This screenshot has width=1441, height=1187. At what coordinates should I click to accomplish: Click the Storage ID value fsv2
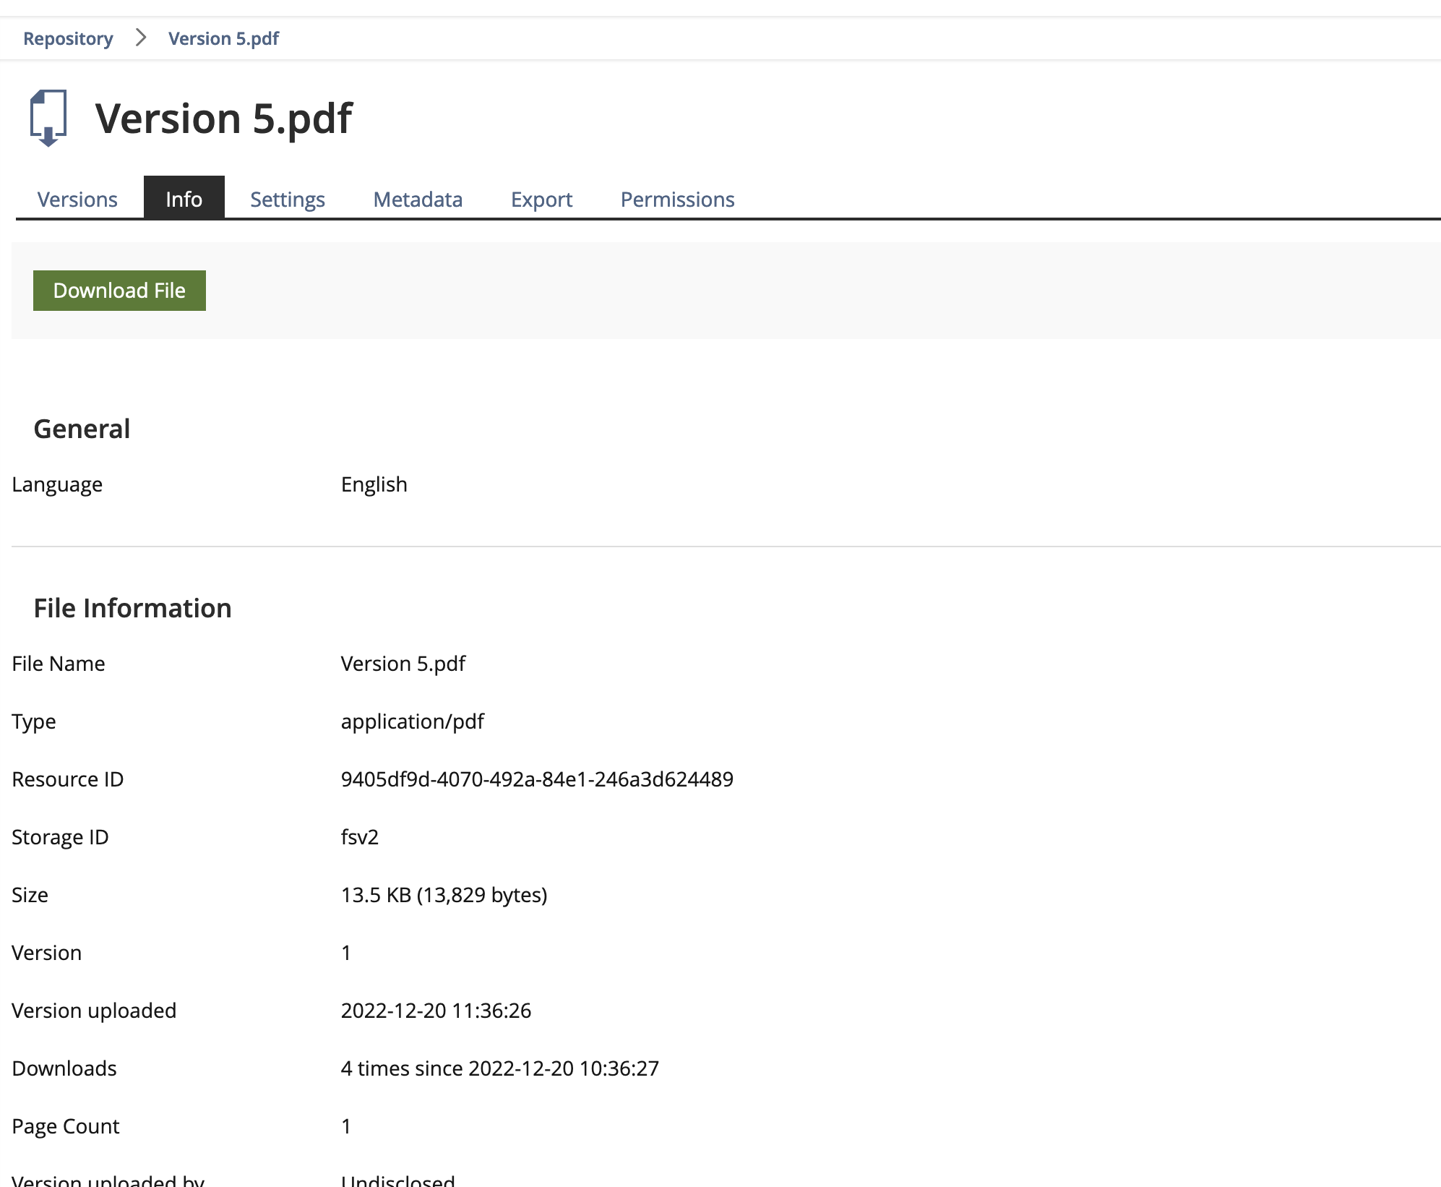360,836
